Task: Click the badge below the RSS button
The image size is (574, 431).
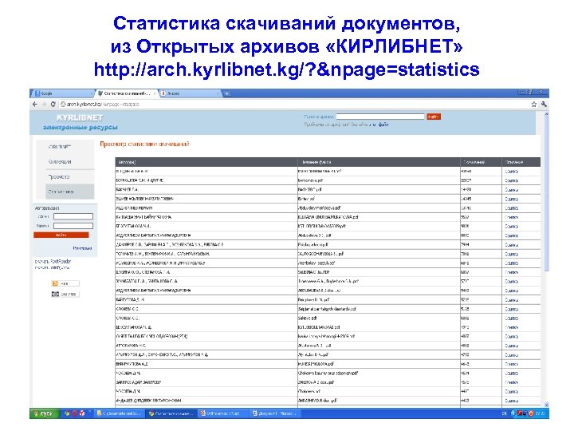Action: pos(65,294)
